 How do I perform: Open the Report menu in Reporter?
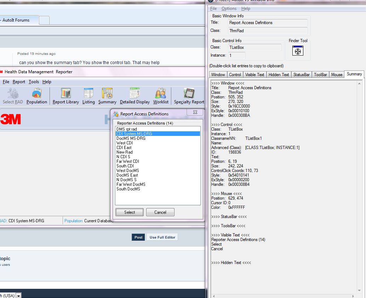19,82
